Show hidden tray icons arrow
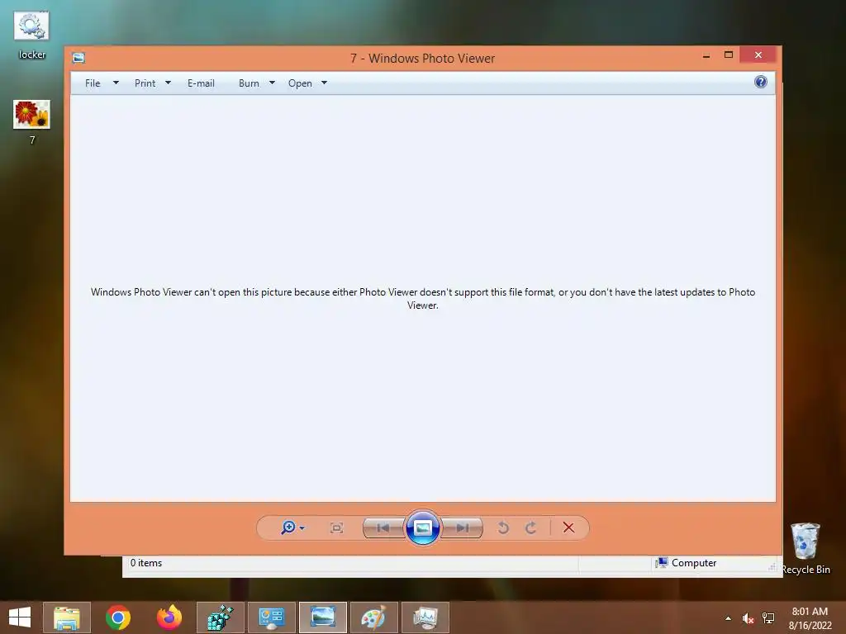The height and width of the screenshot is (634, 846). [729, 618]
